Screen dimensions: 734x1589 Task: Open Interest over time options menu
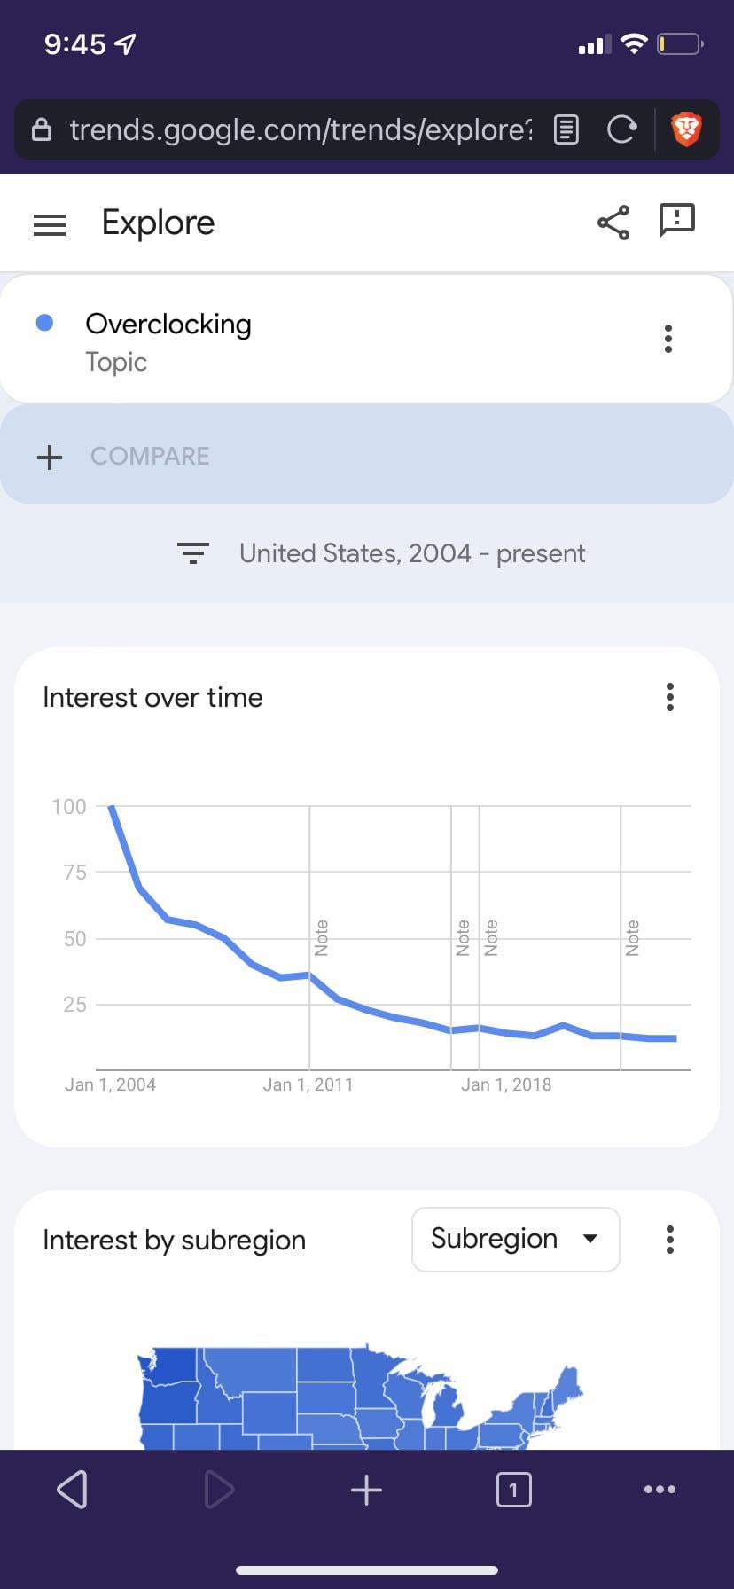670,697
